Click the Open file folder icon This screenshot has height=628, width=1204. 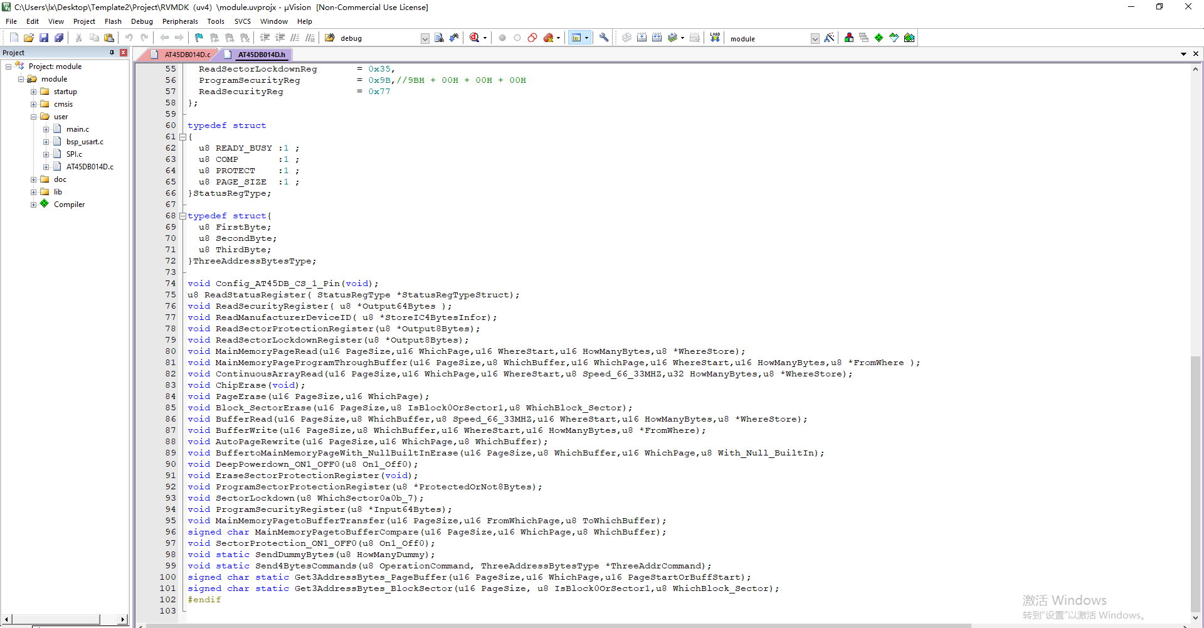click(29, 38)
